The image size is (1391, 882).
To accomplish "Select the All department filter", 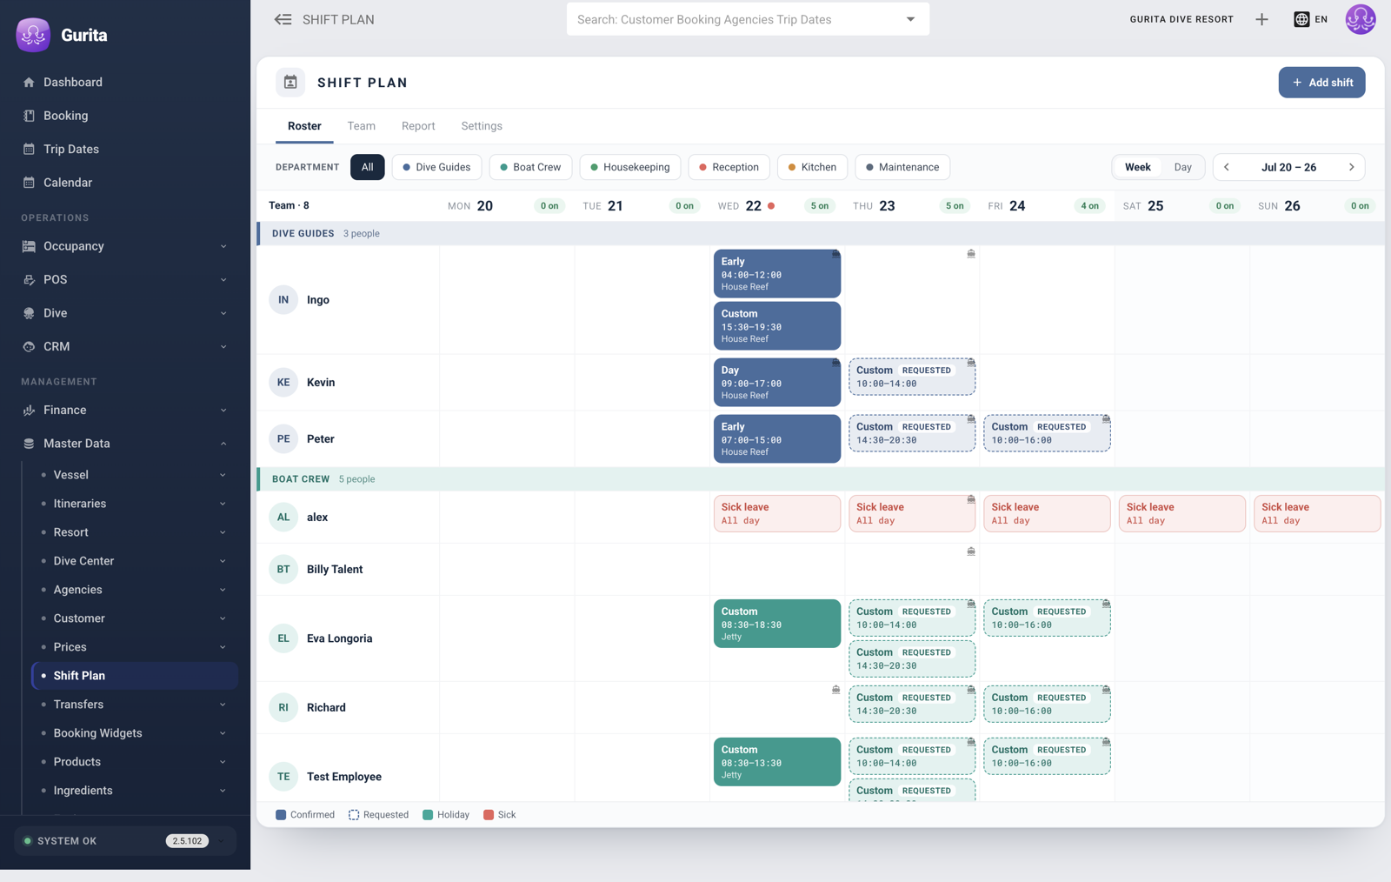I will click(368, 167).
